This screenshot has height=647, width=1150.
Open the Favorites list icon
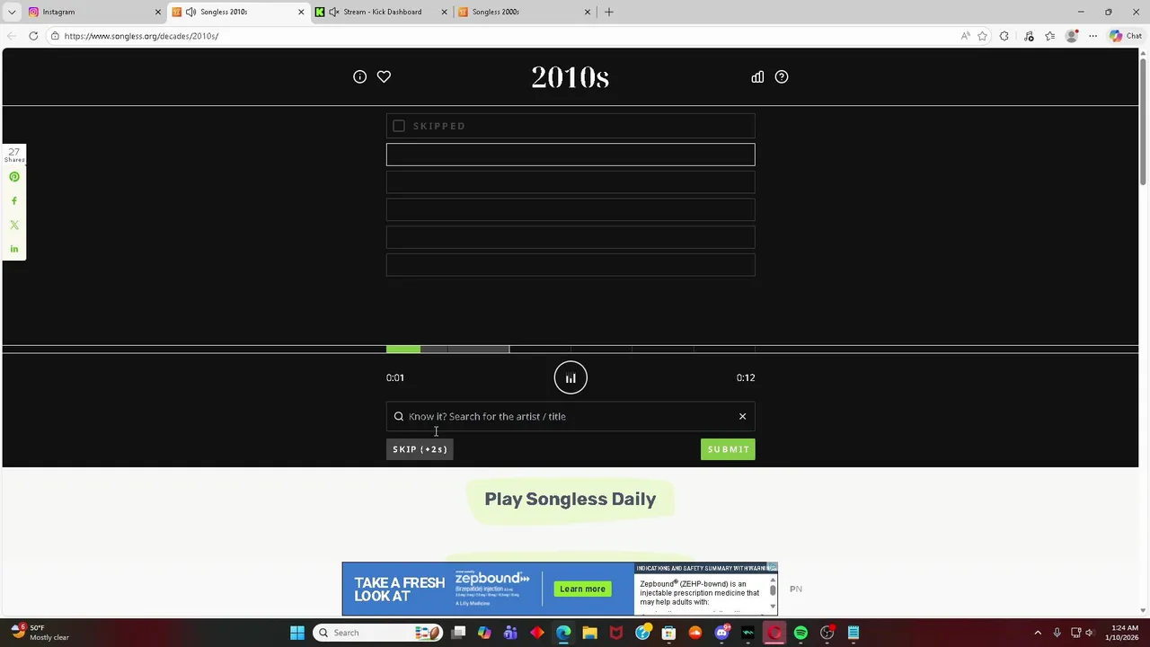click(1049, 36)
